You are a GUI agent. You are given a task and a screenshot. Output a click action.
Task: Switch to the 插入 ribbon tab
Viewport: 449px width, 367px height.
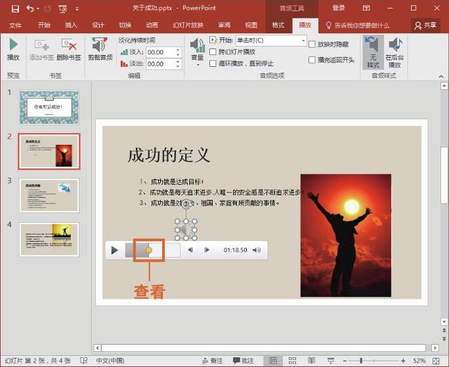pos(71,25)
